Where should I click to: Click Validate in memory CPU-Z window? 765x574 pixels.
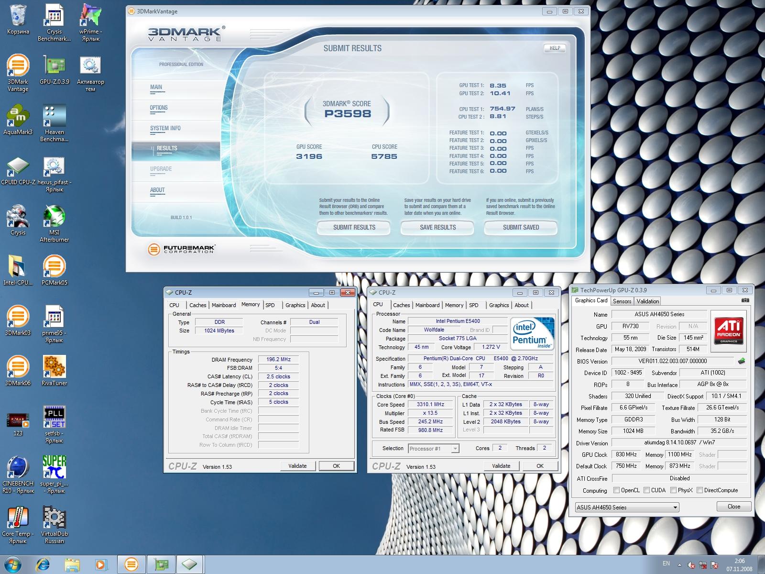[297, 466]
